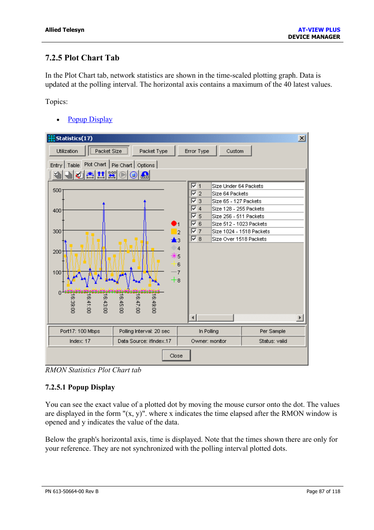Click the select-all checkboxes toolbar icon
374x530 pixels.
click(58, 175)
